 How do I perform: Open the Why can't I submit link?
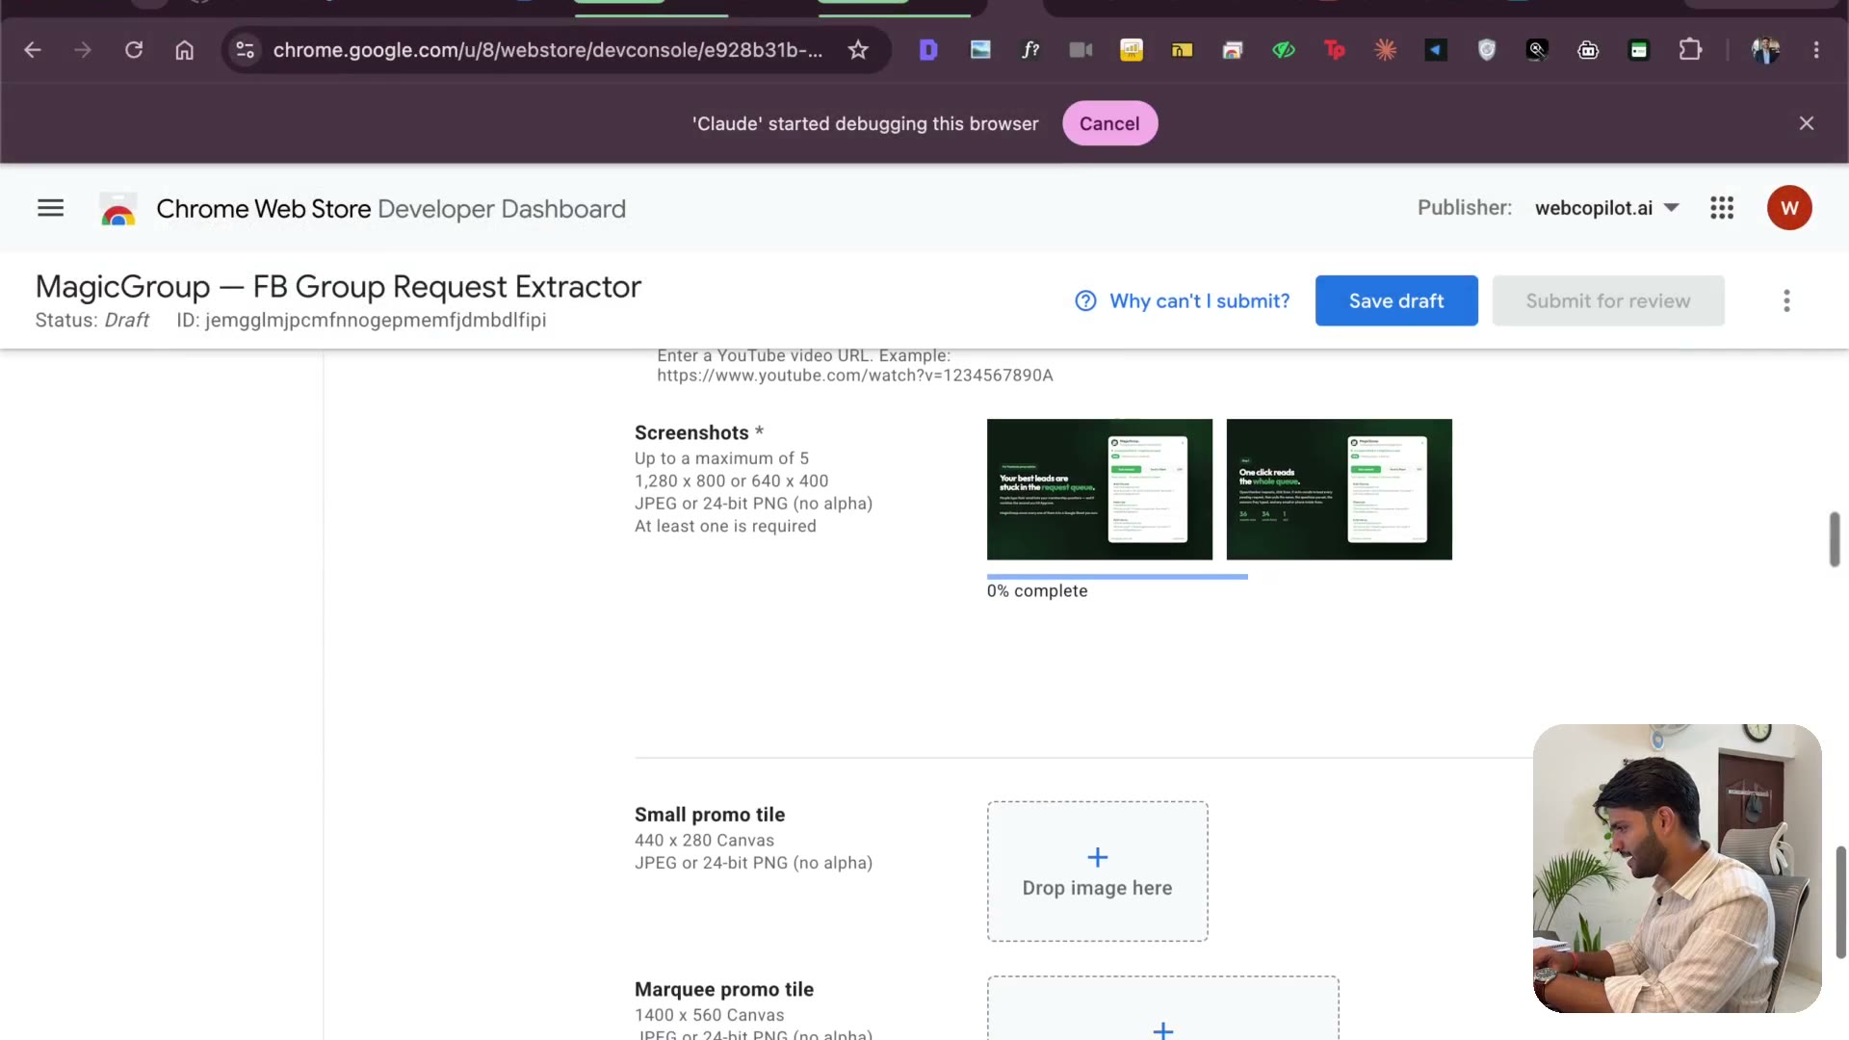tap(1199, 301)
